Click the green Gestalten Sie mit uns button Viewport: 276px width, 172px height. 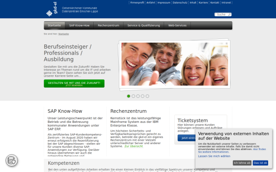click(x=74, y=83)
